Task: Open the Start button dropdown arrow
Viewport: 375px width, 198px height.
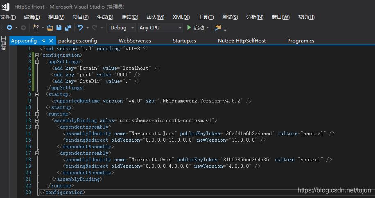Action: (207, 28)
